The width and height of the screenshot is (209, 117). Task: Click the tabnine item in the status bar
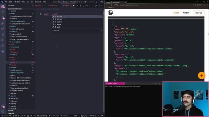tap(65, 116)
